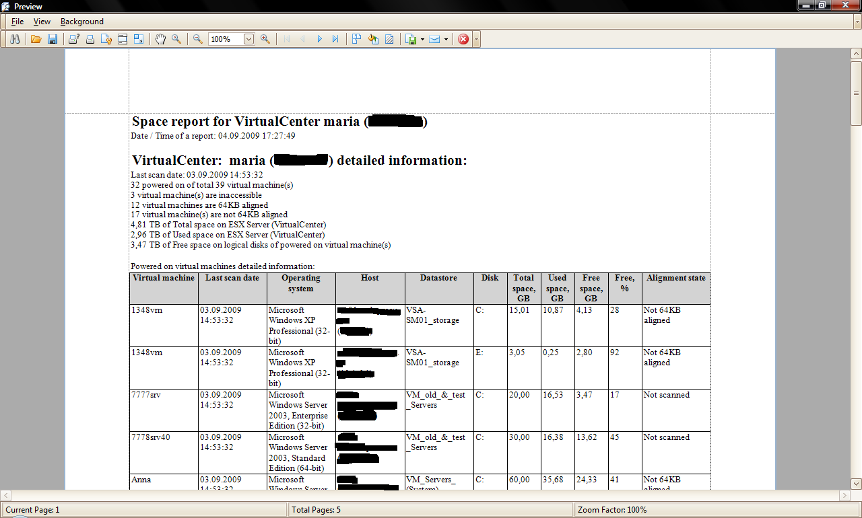Image resolution: width=862 pixels, height=518 pixels.
Task: Expand the Send via E-mail dropdown arrow
Action: tap(446, 40)
